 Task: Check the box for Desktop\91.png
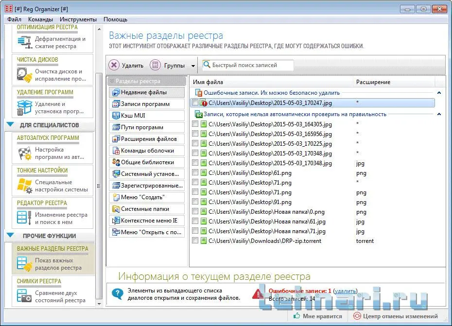tap(195, 202)
